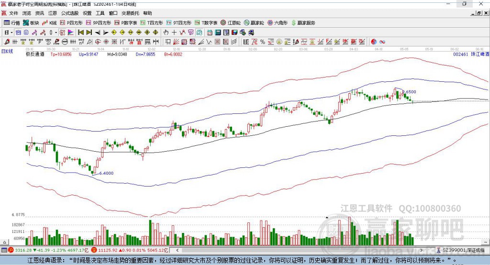490x265 pixels.
Task: Open 赢家服务 service button
Action: click(303, 23)
